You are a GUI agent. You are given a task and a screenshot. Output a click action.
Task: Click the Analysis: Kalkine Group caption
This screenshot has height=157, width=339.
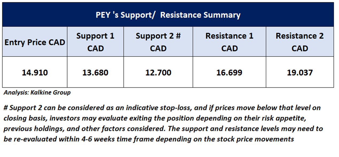pyautogui.click(x=37, y=93)
